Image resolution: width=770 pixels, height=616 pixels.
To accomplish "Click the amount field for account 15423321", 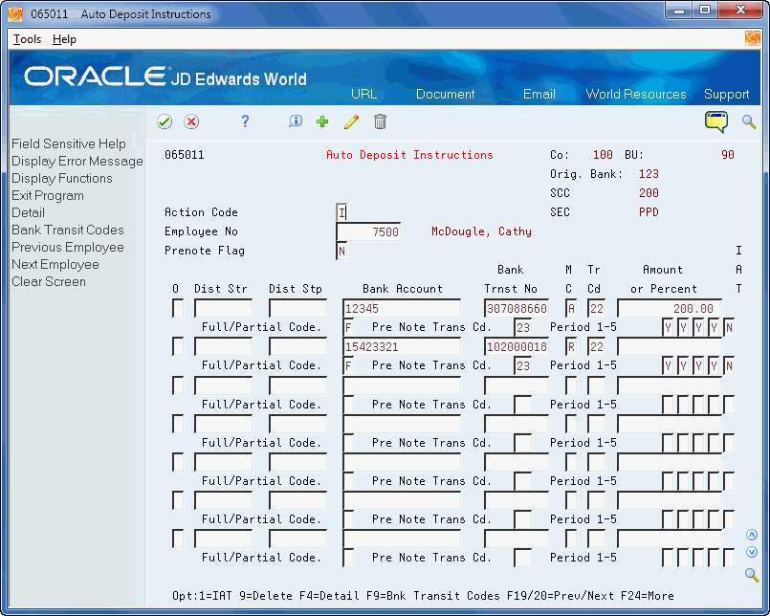I will tap(670, 347).
